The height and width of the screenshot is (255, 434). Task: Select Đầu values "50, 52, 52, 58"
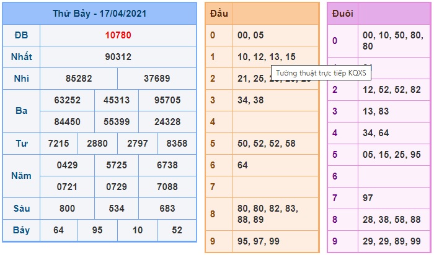(x=267, y=144)
